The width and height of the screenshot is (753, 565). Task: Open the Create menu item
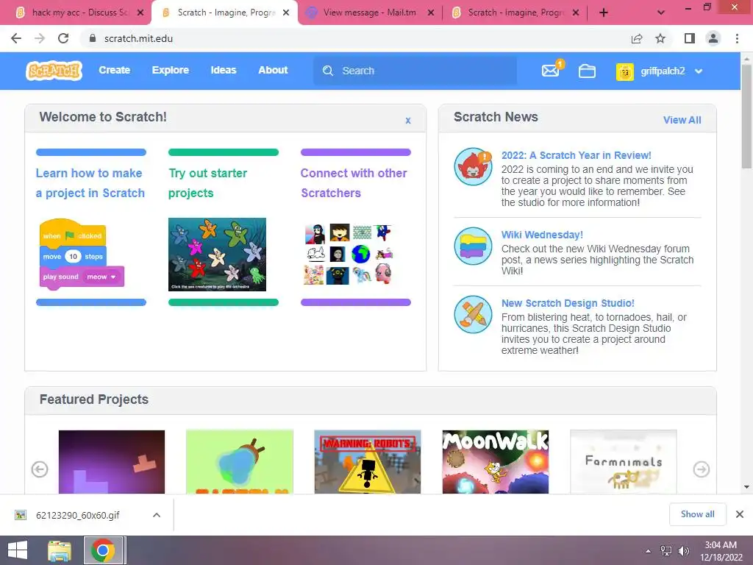(114, 70)
